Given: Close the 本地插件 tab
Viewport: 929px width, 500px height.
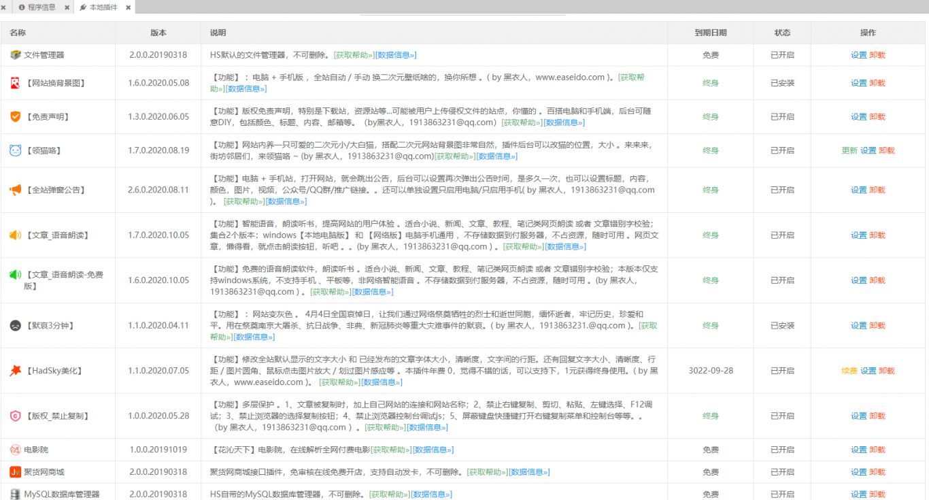Looking at the screenshot, I should (x=128, y=7).
